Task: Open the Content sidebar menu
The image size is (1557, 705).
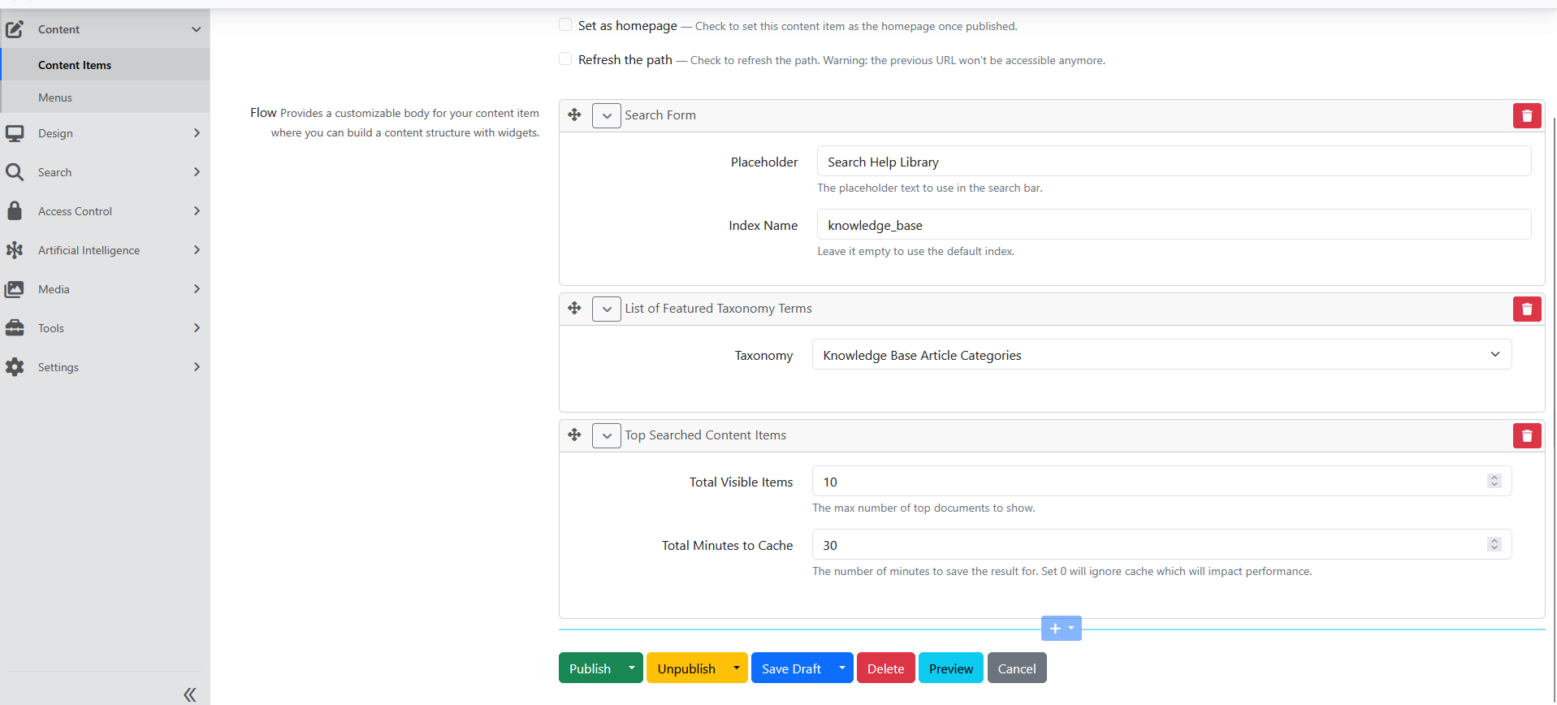Action: point(105,29)
